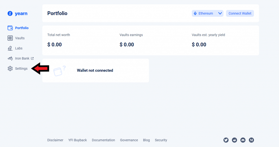Open the Discord social icon
279x147 pixels.
point(243,140)
